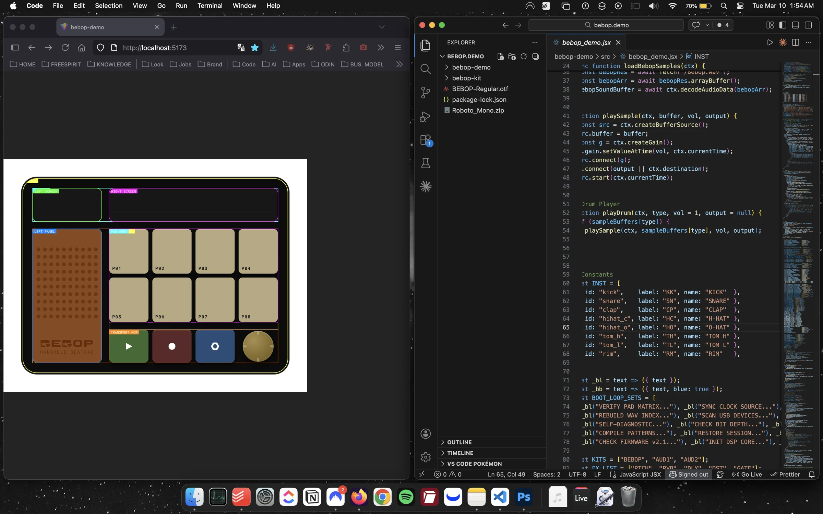Click the translate page icon in address bar

coord(241,48)
